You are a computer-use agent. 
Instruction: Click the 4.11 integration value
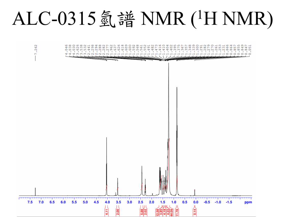[x=107, y=211]
